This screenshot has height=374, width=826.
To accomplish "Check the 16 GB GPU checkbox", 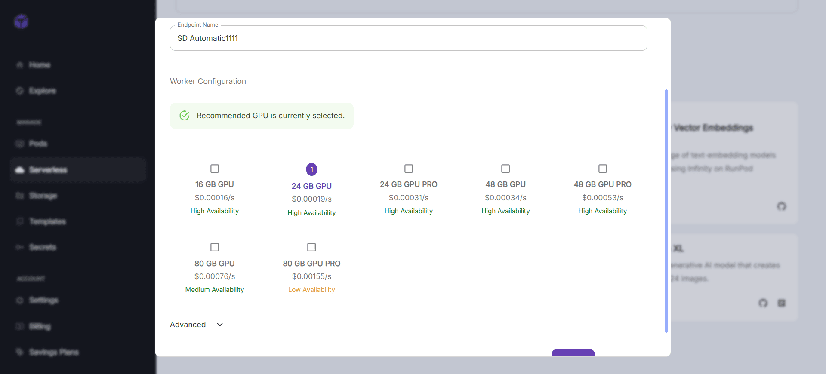I will point(215,169).
